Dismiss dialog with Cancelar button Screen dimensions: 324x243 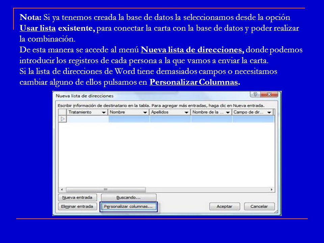coord(259,207)
